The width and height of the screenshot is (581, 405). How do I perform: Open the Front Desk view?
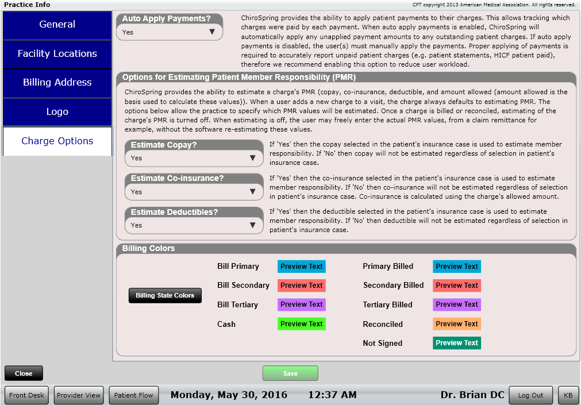pyautogui.click(x=27, y=395)
